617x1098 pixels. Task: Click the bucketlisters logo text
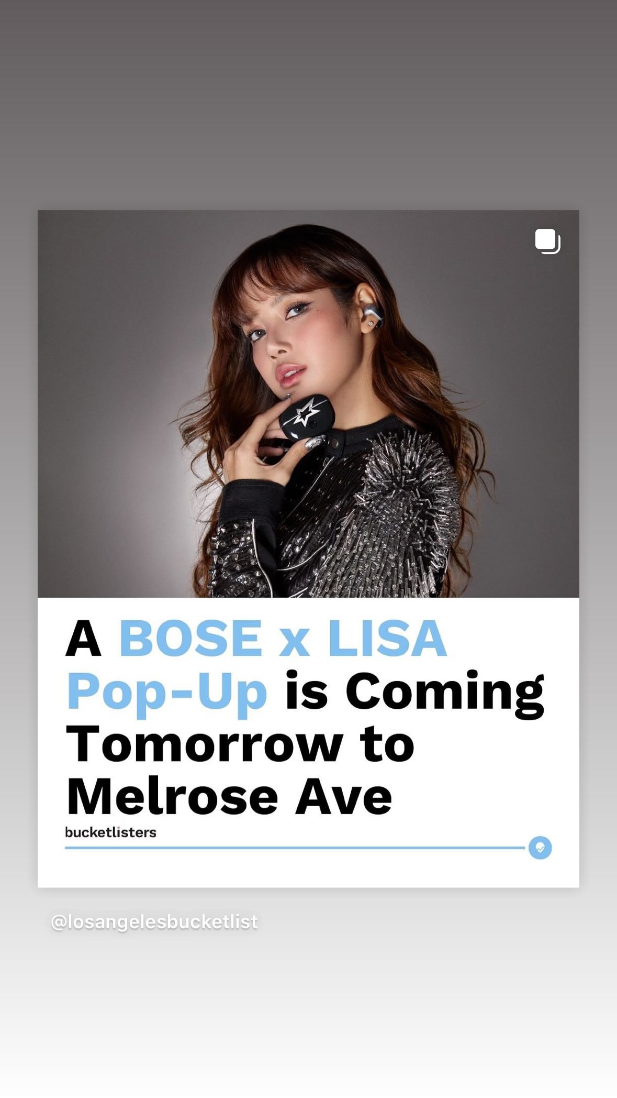[x=110, y=832]
